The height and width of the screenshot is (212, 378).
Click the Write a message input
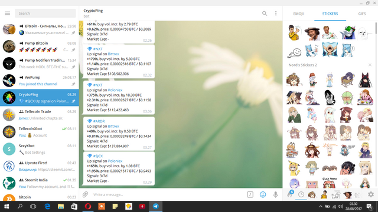(x=169, y=194)
